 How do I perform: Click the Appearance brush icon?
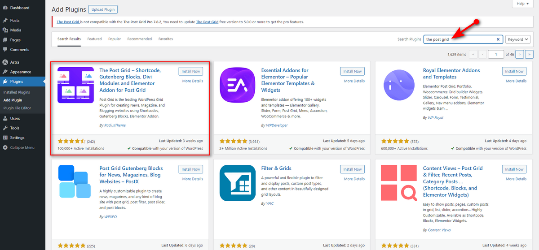pyautogui.click(x=5, y=72)
